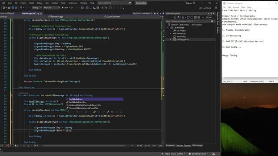278x156 pixels.
Task: Open the View menu
Action: pyautogui.click(x=10, y=3)
